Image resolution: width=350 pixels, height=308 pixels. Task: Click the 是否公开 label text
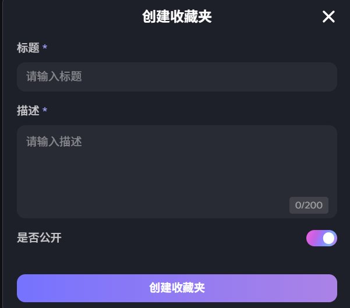[39, 238]
